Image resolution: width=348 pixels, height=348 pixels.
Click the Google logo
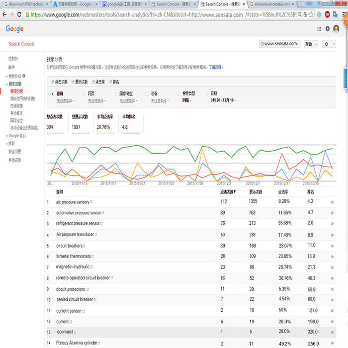(x=14, y=29)
